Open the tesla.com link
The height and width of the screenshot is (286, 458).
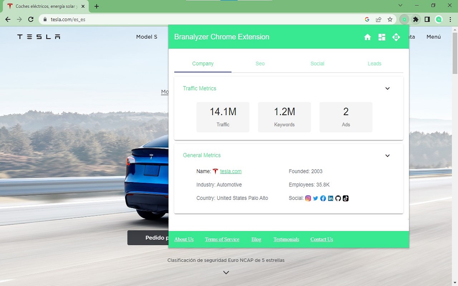tap(231, 171)
